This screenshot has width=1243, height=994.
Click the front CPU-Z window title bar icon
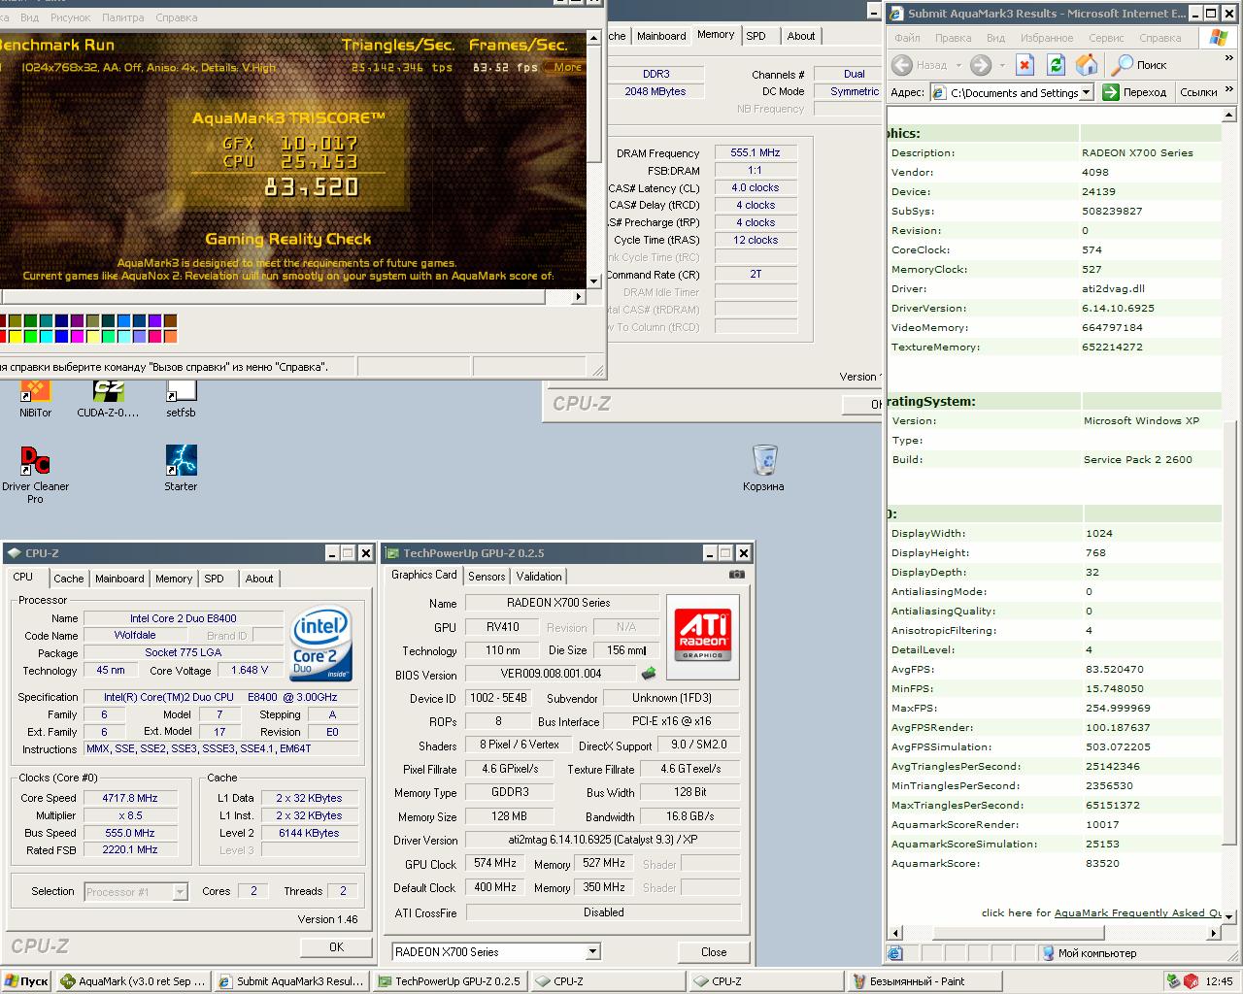pos(14,553)
